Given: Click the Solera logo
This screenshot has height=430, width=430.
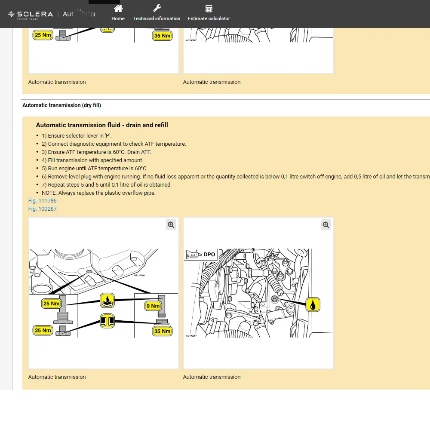Looking at the screenshot, I should [31, 15].
